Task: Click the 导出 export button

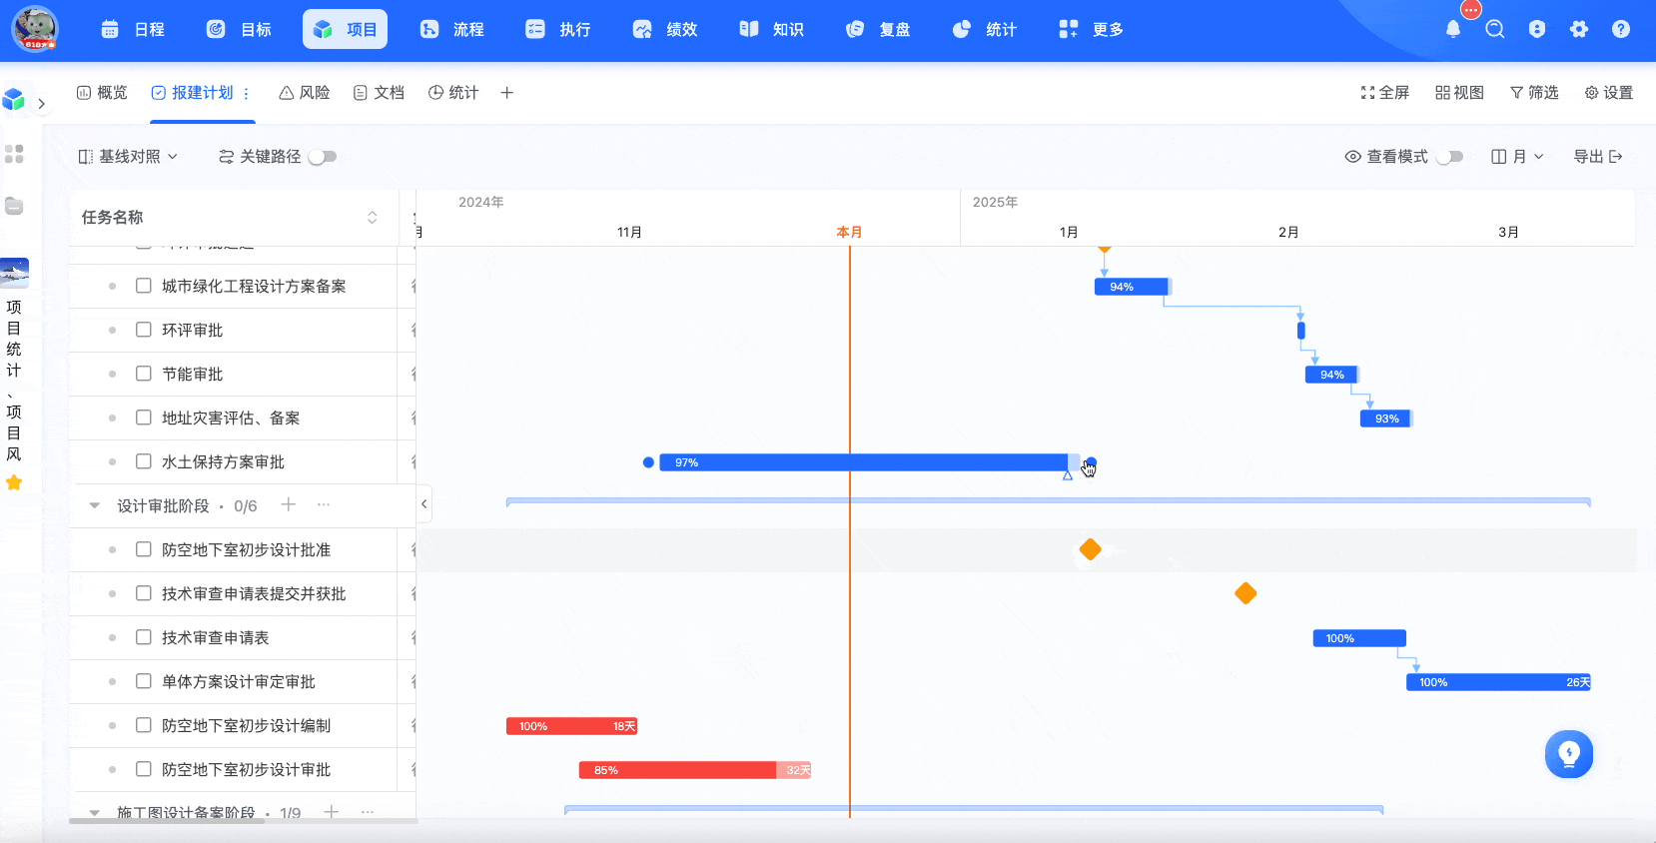Action: tap(1598, 157)
